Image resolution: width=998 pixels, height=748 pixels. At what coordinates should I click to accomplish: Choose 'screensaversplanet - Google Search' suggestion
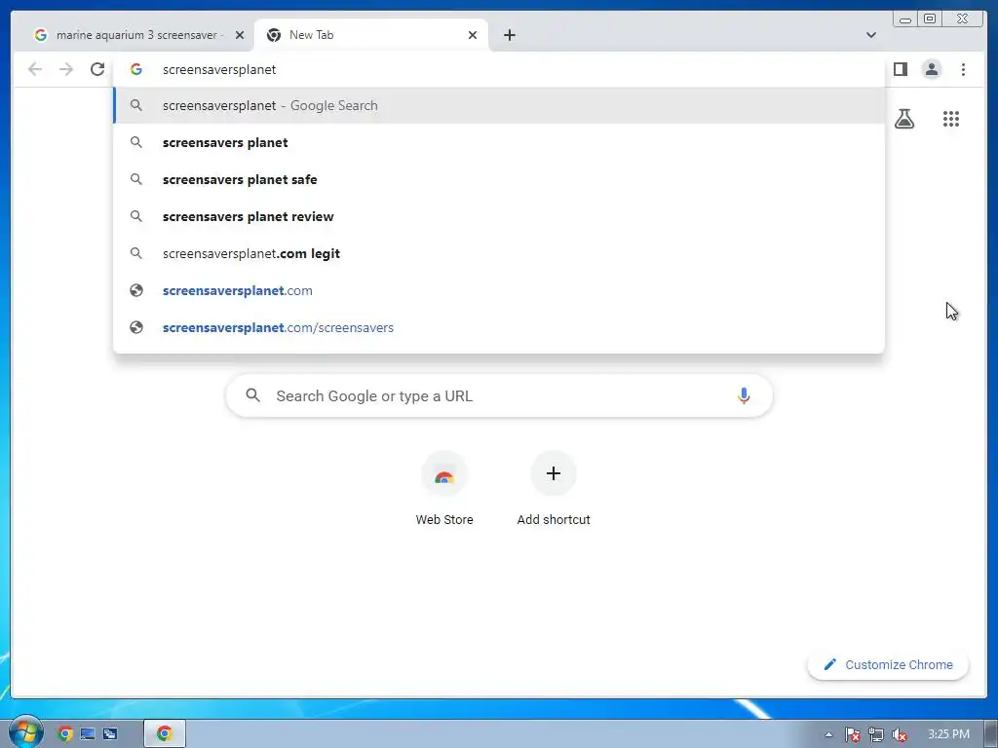pos(499,105)
